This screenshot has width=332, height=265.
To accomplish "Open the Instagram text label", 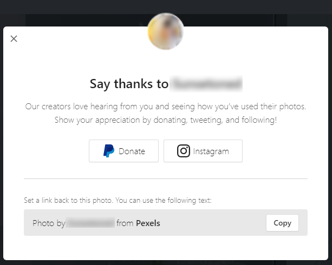I will pos(211,151).
